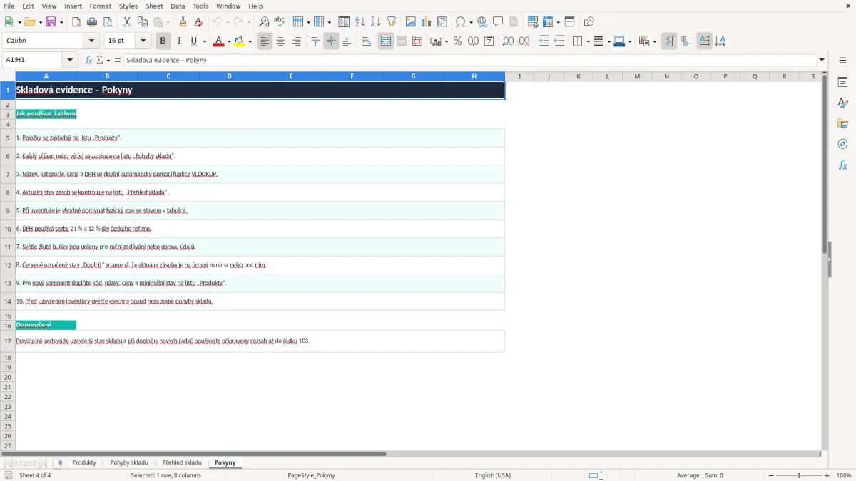Sort descending Z to A
The image size is (856, 481).
click(376, 22)
